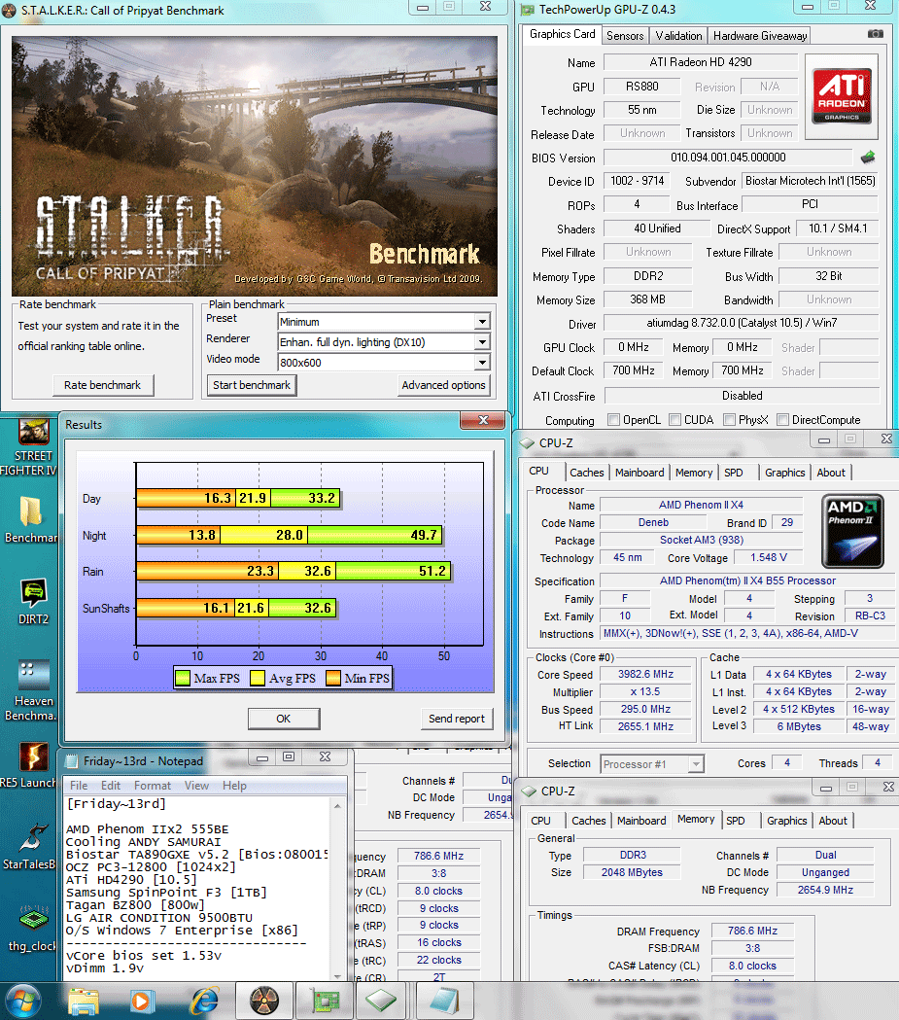Open Windows Media Player taskbar icon
Viewport: 899px width, 1020px height.
(140, 1002)
